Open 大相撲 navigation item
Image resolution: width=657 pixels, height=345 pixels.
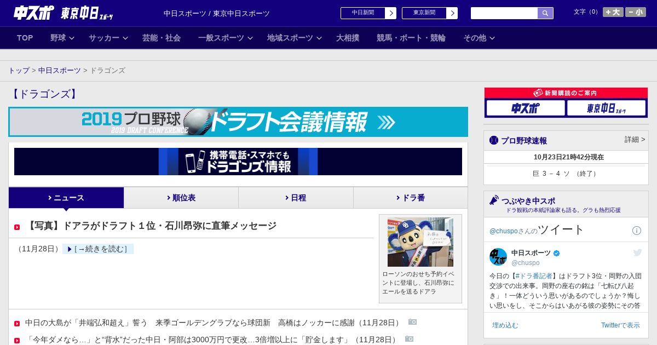(x=348, y=38)
